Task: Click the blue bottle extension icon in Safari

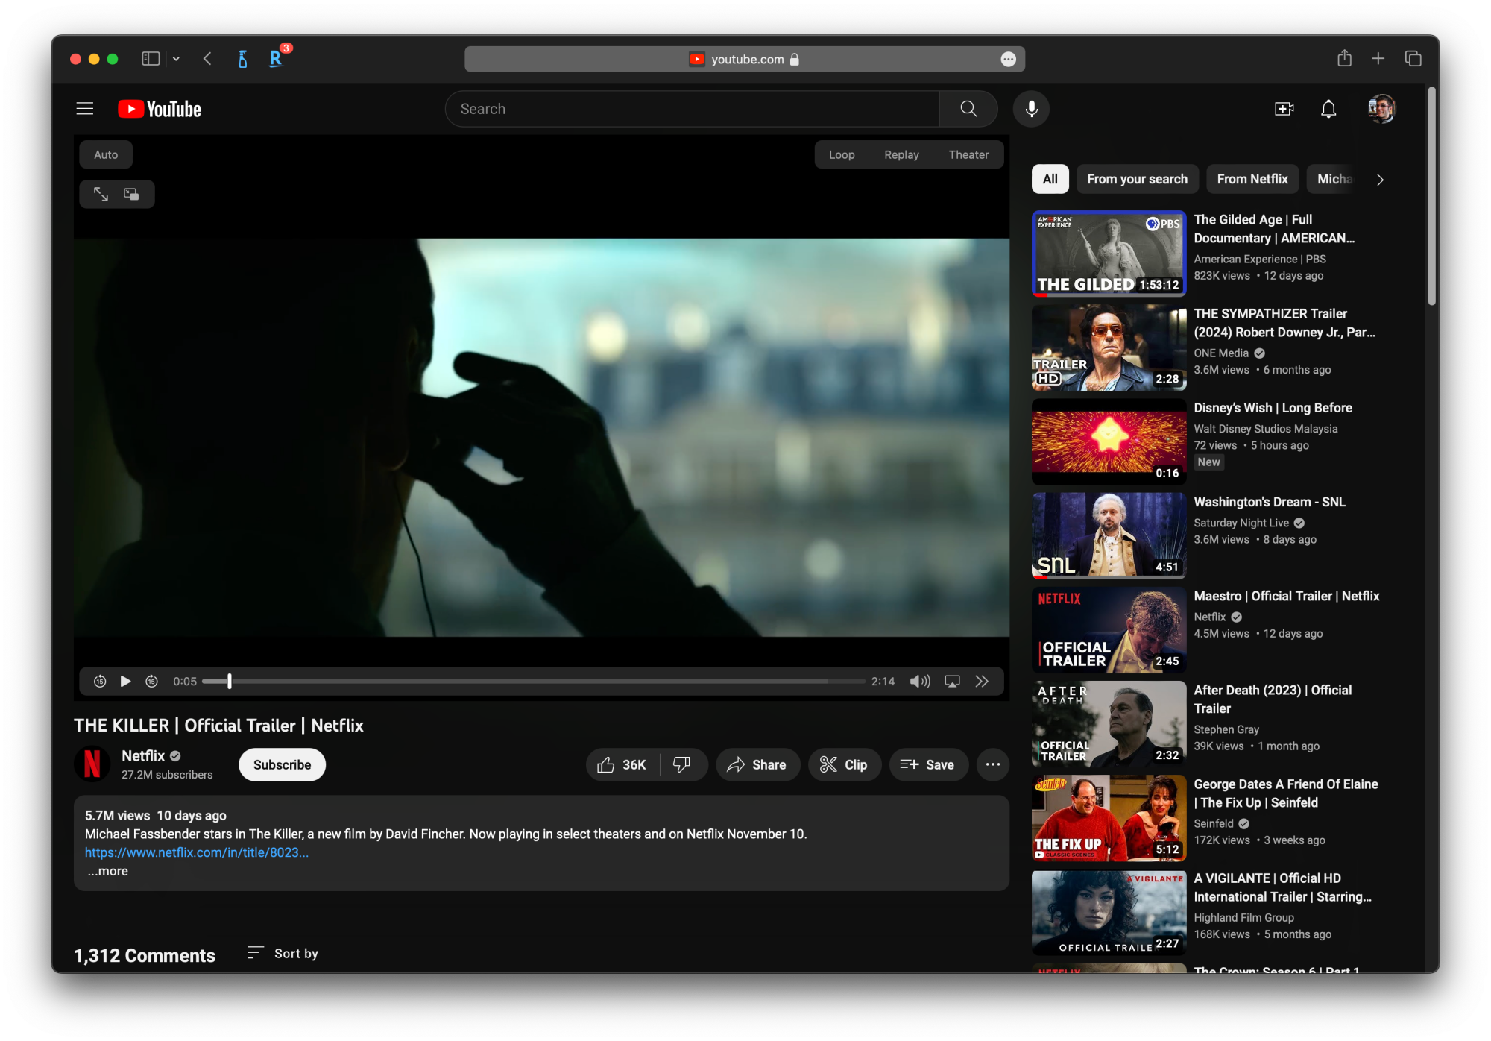Action: pos(242,59)
